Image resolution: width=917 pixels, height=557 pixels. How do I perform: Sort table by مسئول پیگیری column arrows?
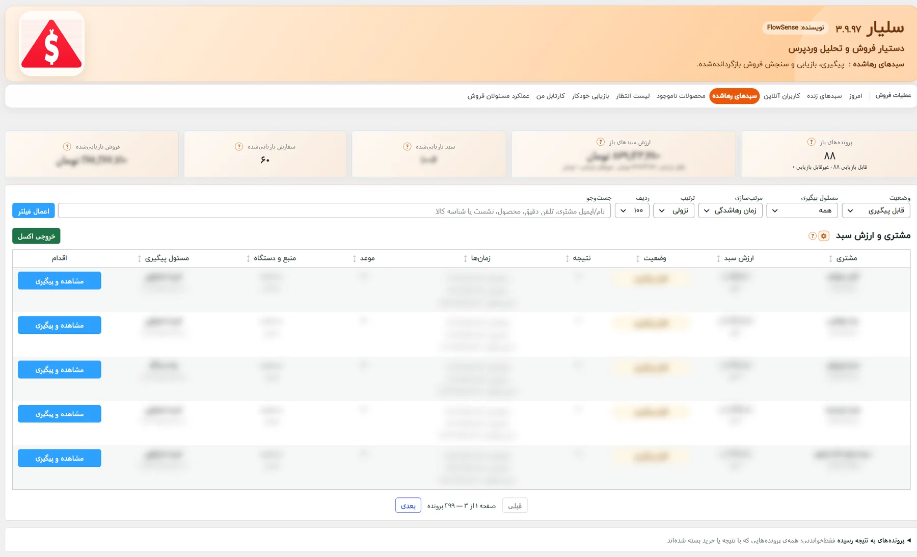pyautogui.click(x=139, y=258)
